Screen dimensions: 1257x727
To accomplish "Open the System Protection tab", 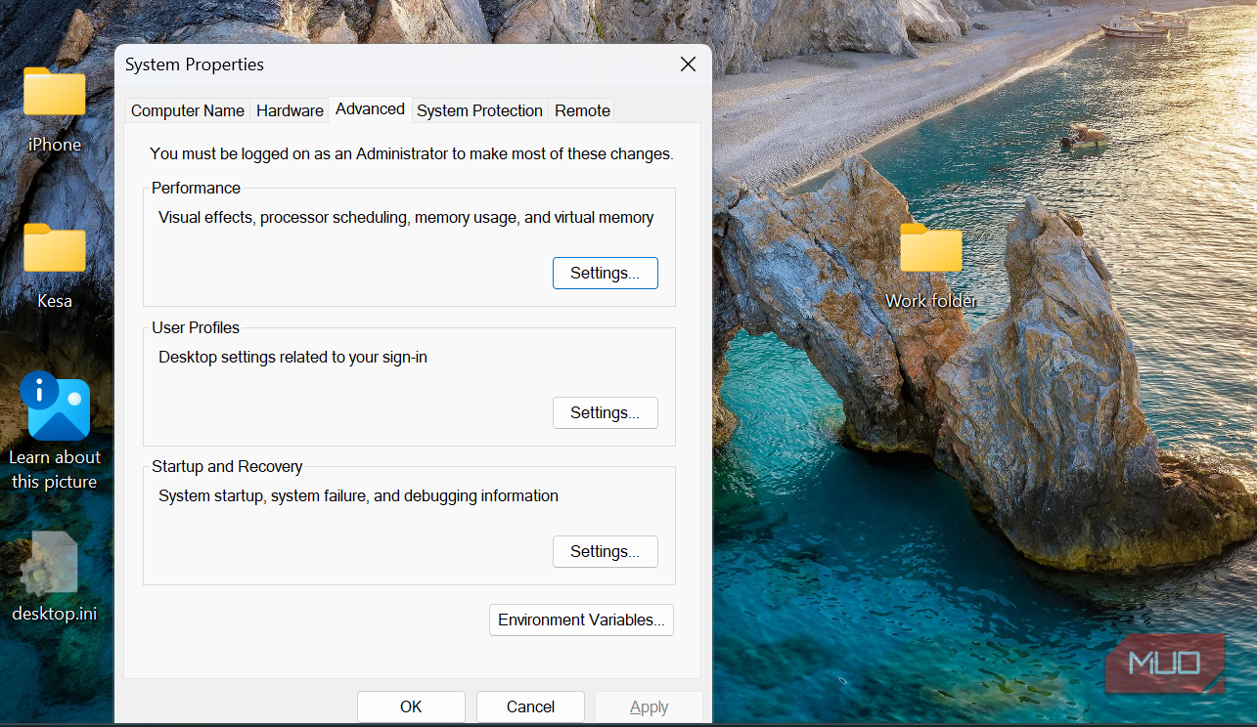I will [479, 110].
